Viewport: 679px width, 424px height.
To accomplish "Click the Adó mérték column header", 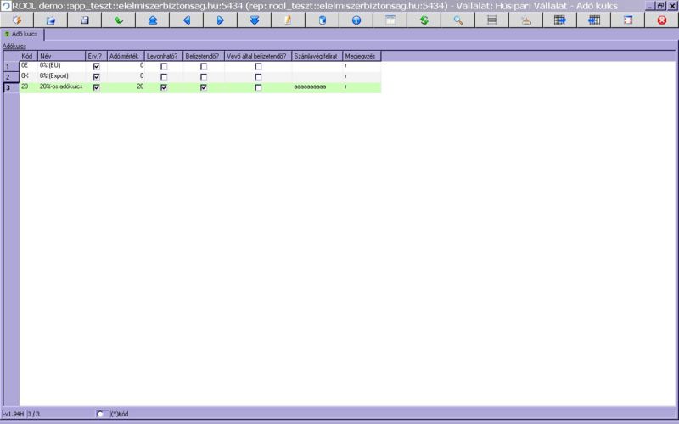I will point(125,56).
